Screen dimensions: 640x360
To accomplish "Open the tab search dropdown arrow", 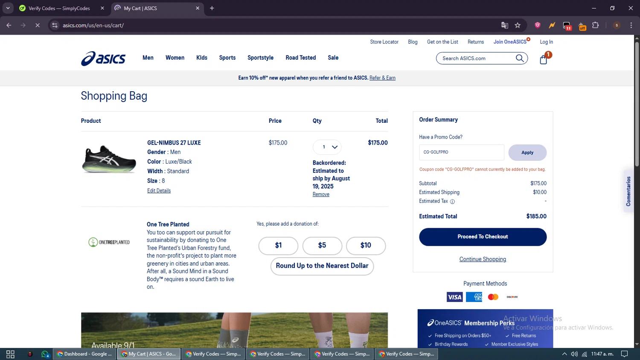I will tap(8, 8).
